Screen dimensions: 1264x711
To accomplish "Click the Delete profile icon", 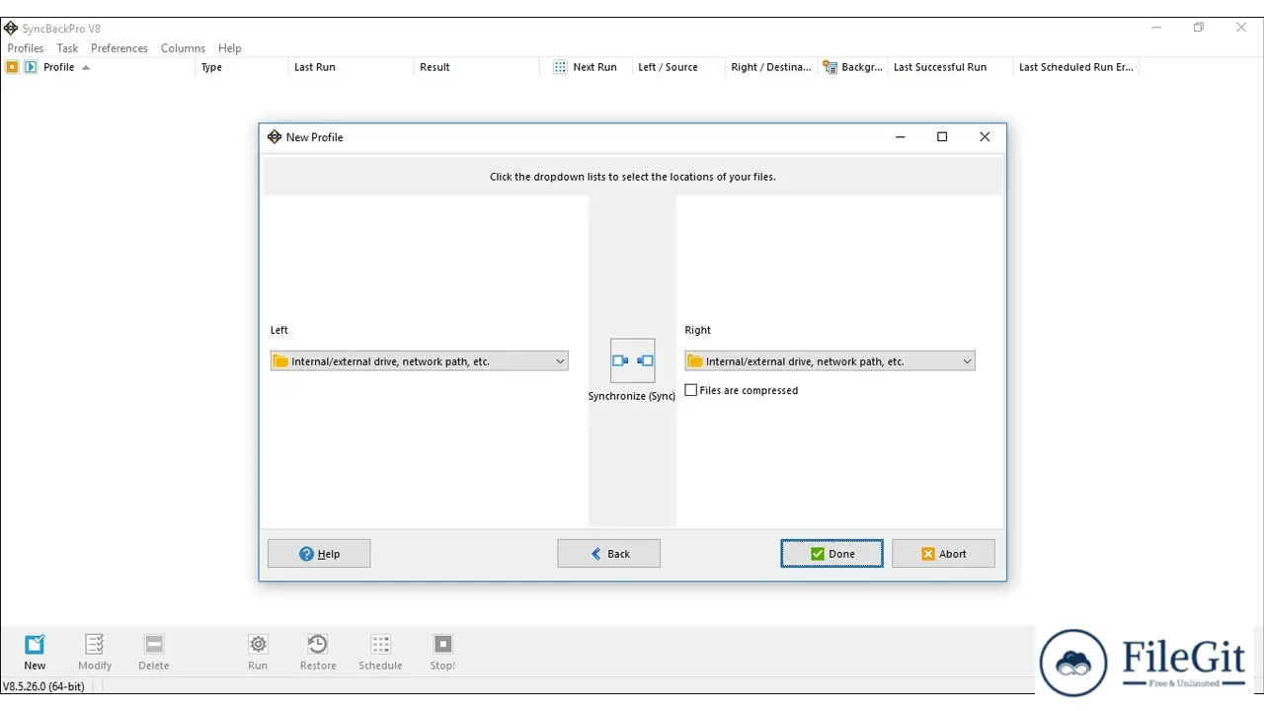I will [x=154, y=645].
